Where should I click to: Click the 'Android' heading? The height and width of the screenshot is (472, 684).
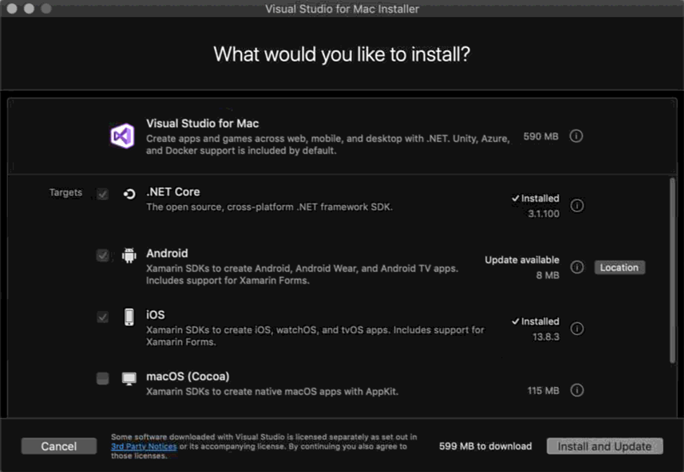coord(167,254)
